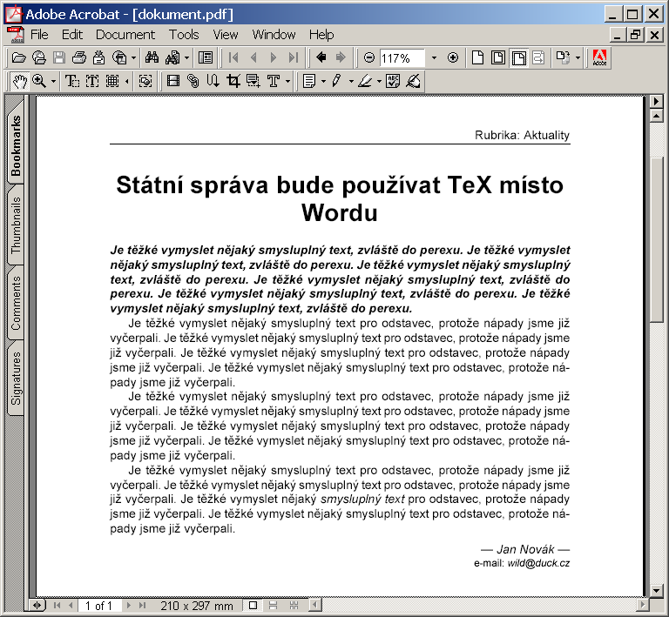This screenshot has height=617, width=669.
Task: Toggle the Fit Width view button
Action: click(518, 57)
